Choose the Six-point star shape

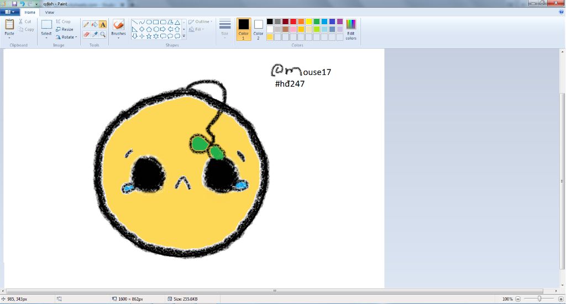pyautogui.click(x=156, y=36)
